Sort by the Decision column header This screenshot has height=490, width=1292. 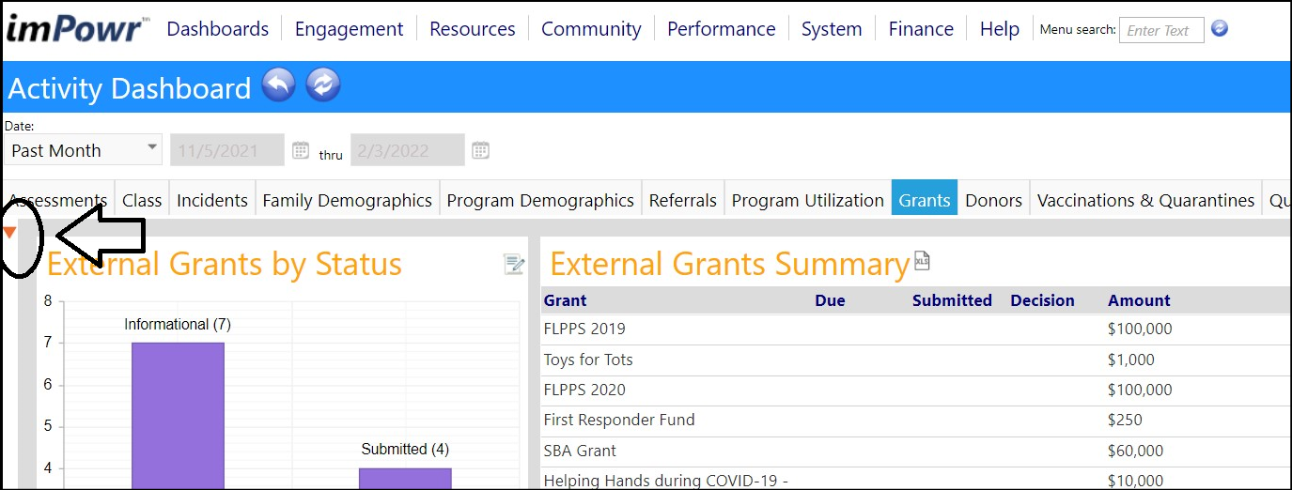coord(1042,300)
